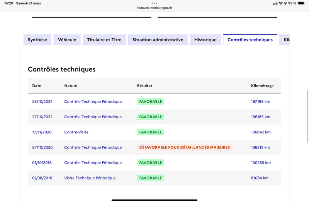Tap the battery icon in status bar
The width and height of the screenshot is (309, 203).
pyautogui.click(x=301, y=3)
